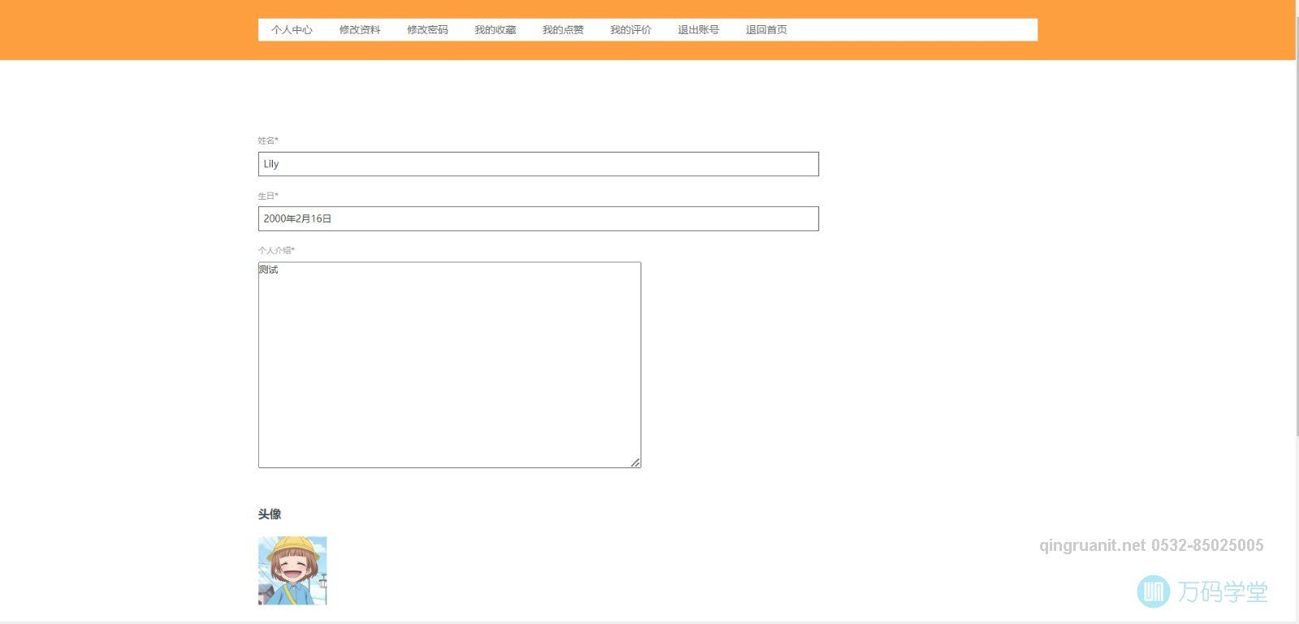Click the 生日 date input field
The image size is (1299, 624).
[x=537, y=219]
